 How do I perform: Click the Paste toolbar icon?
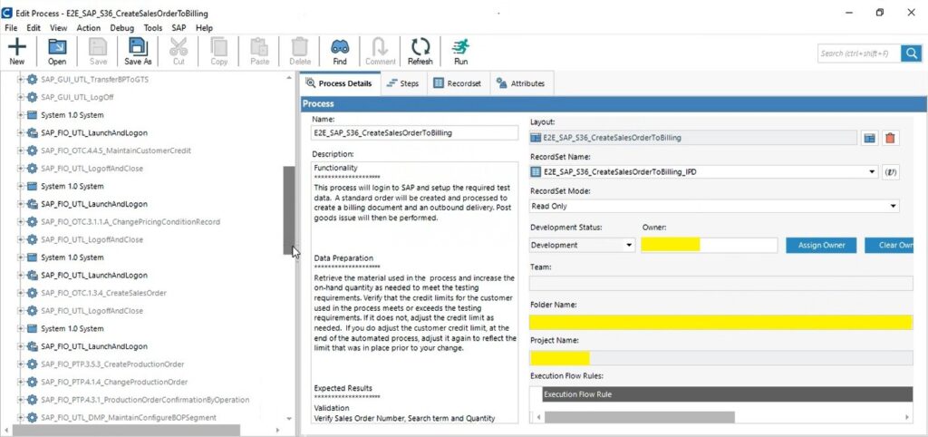[259, 52]
